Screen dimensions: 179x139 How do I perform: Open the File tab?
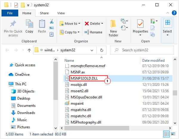(x=10, y=13)
